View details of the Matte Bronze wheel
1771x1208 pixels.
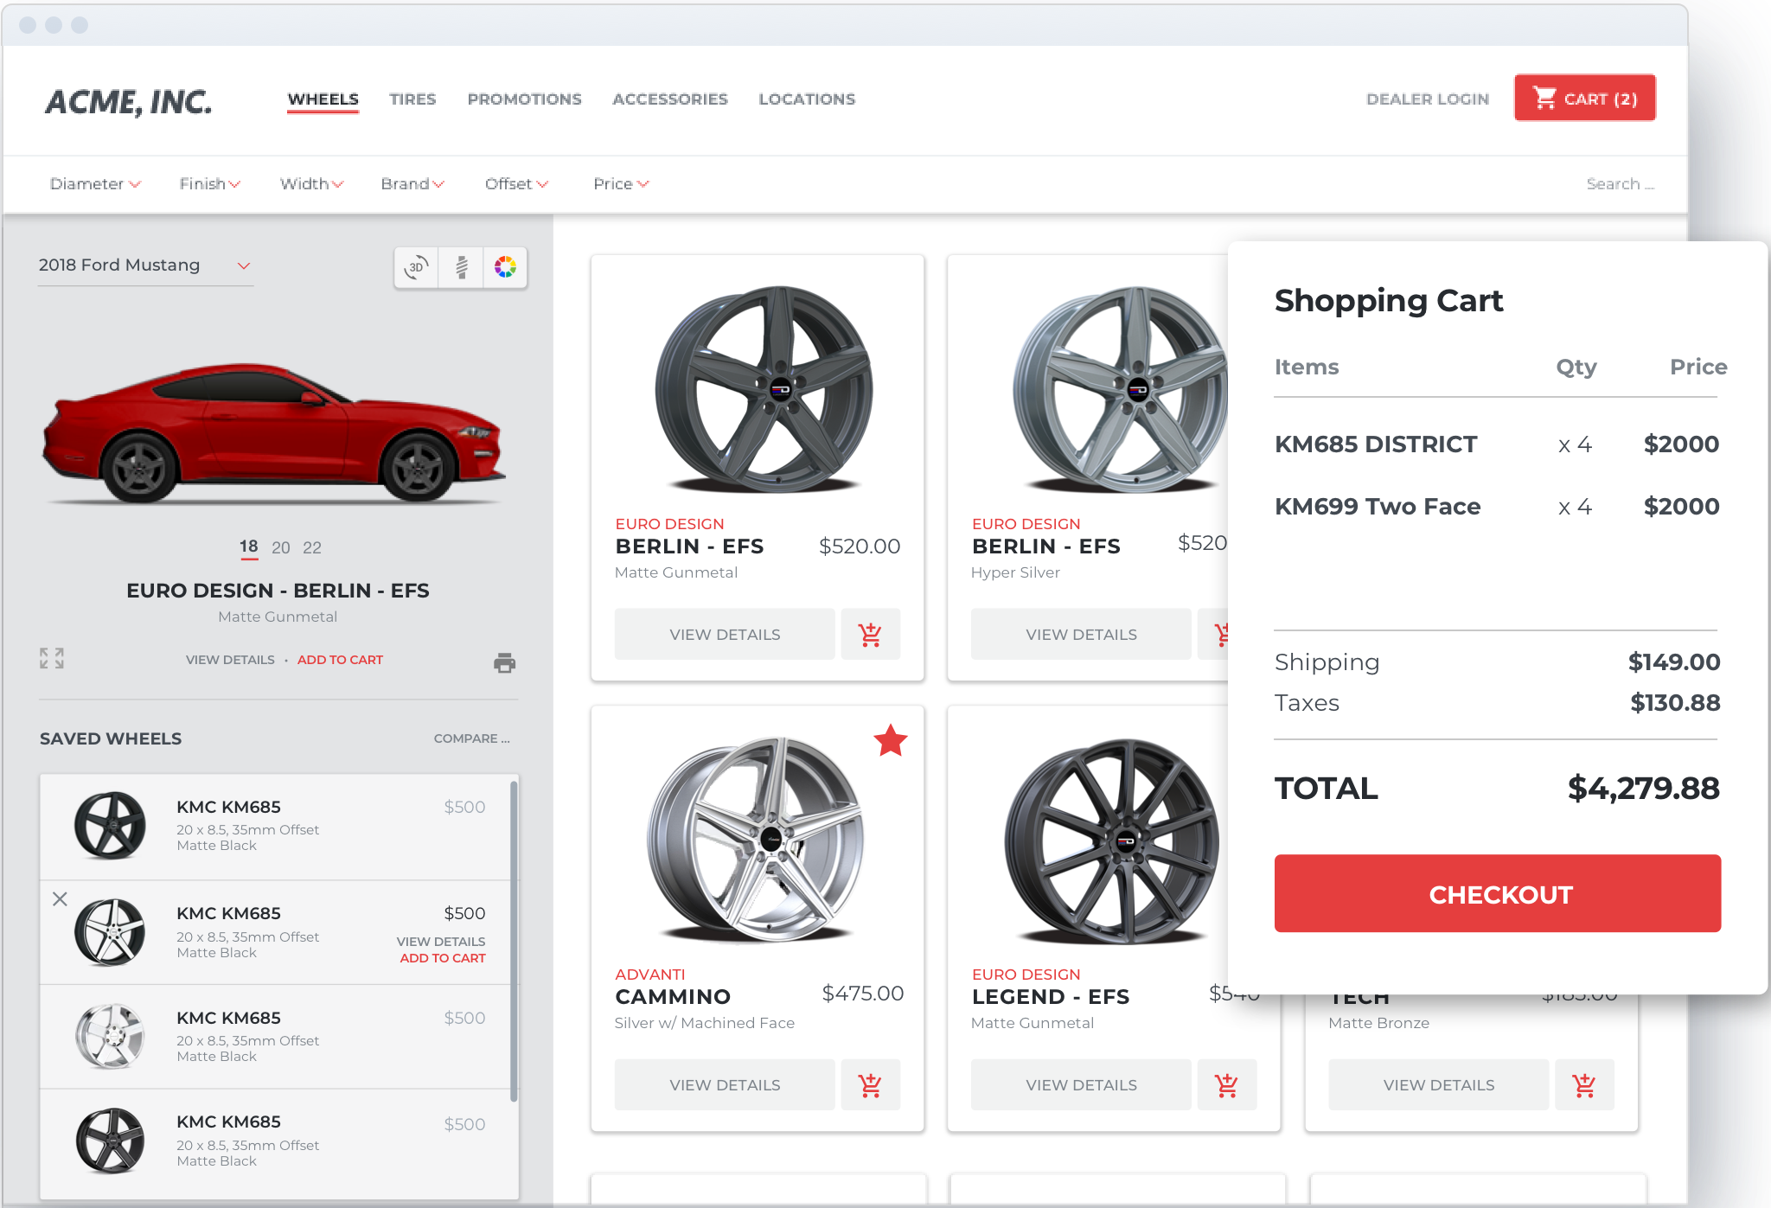point(1439,1085)
